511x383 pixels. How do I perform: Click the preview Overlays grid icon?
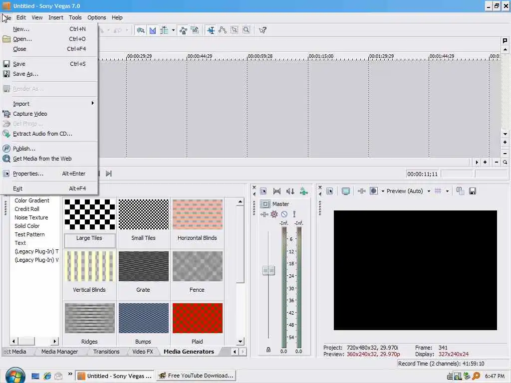click(x=438, y=191)
